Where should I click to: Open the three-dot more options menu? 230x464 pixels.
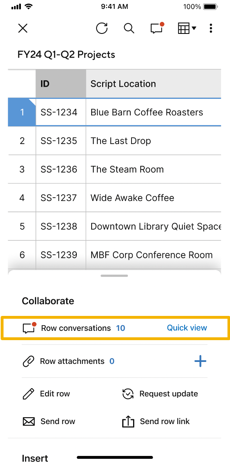[211, 28]
